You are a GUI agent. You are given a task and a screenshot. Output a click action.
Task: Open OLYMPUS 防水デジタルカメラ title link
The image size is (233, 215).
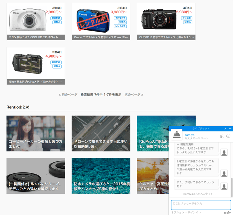click(x=166, y=37)
